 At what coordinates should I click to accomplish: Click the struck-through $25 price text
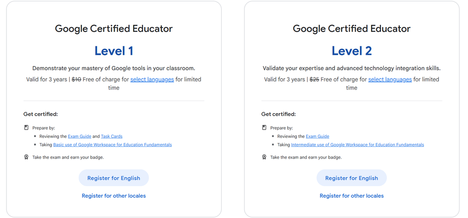click(x=314, y=80)
